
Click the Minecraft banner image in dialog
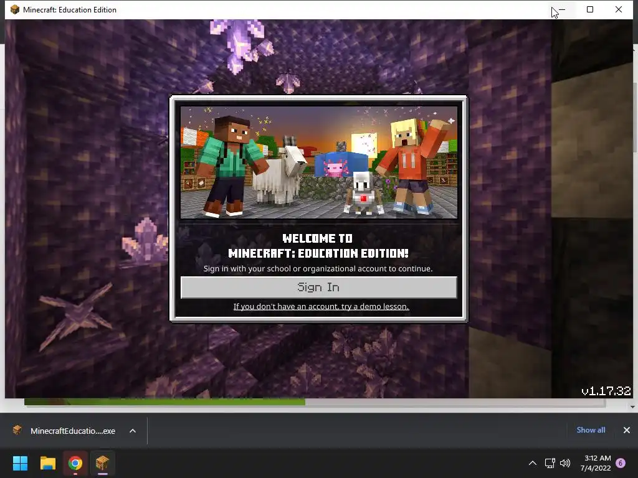pos(318,162)
